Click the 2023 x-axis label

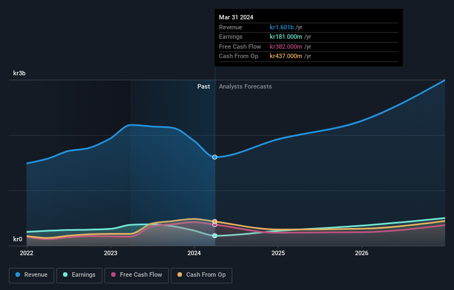tap(111, 253)
